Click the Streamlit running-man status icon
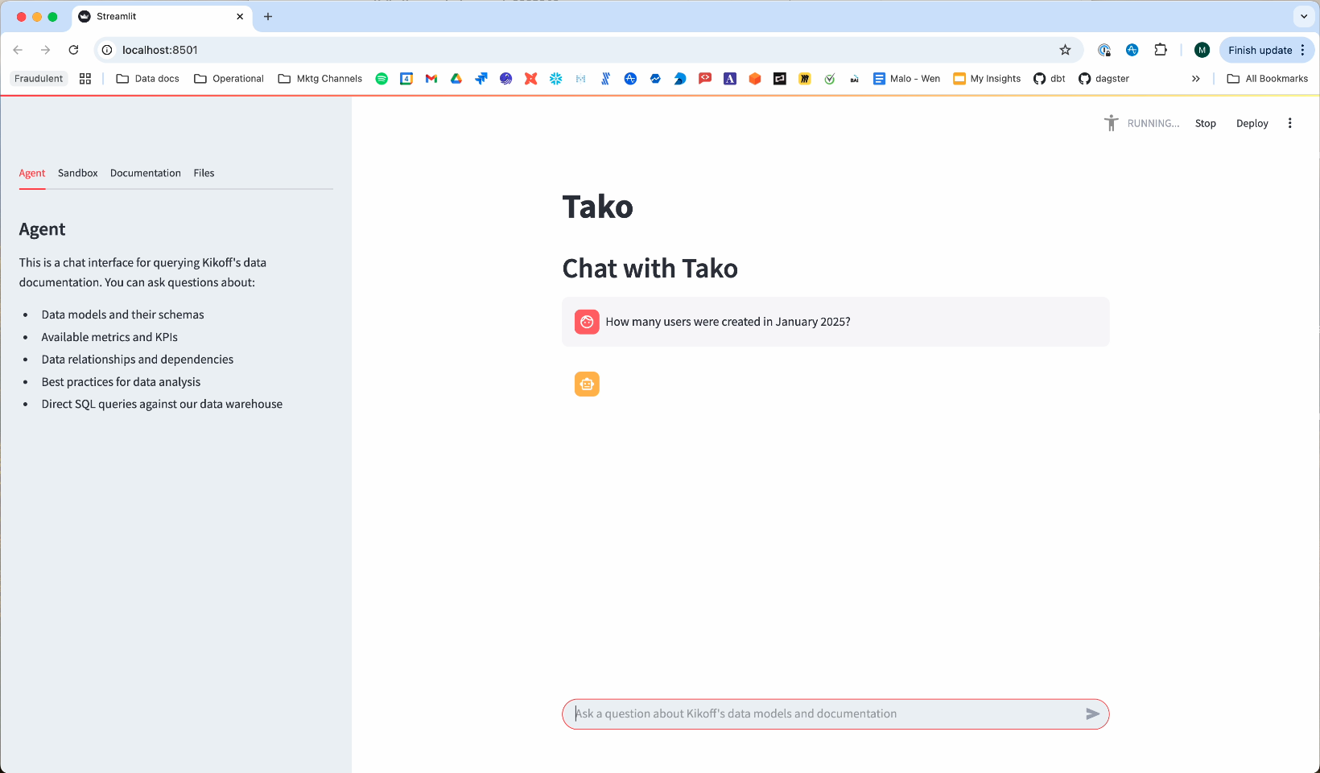 point(1112,123)
